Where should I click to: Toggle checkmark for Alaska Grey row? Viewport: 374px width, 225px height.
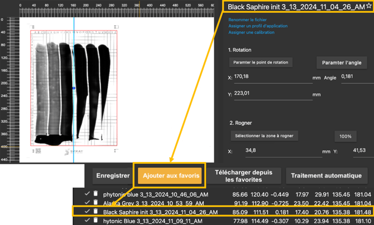click(x=87, y=203)
